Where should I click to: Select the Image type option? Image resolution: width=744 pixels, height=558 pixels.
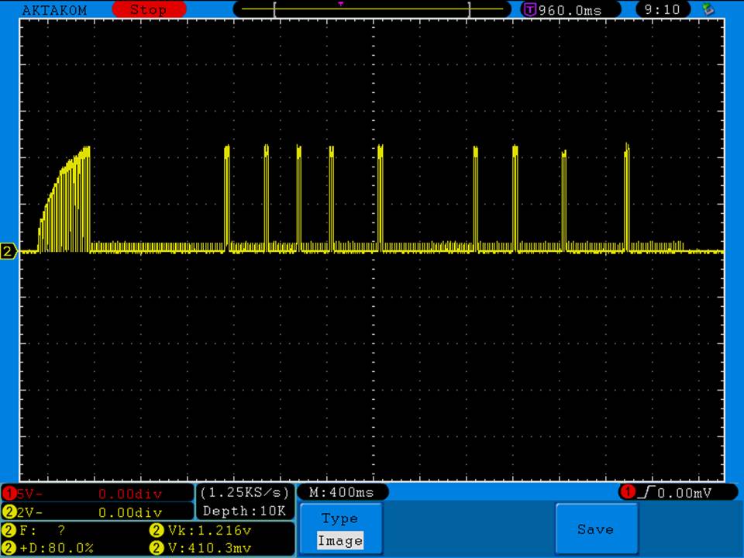click(x=339, y=541)
